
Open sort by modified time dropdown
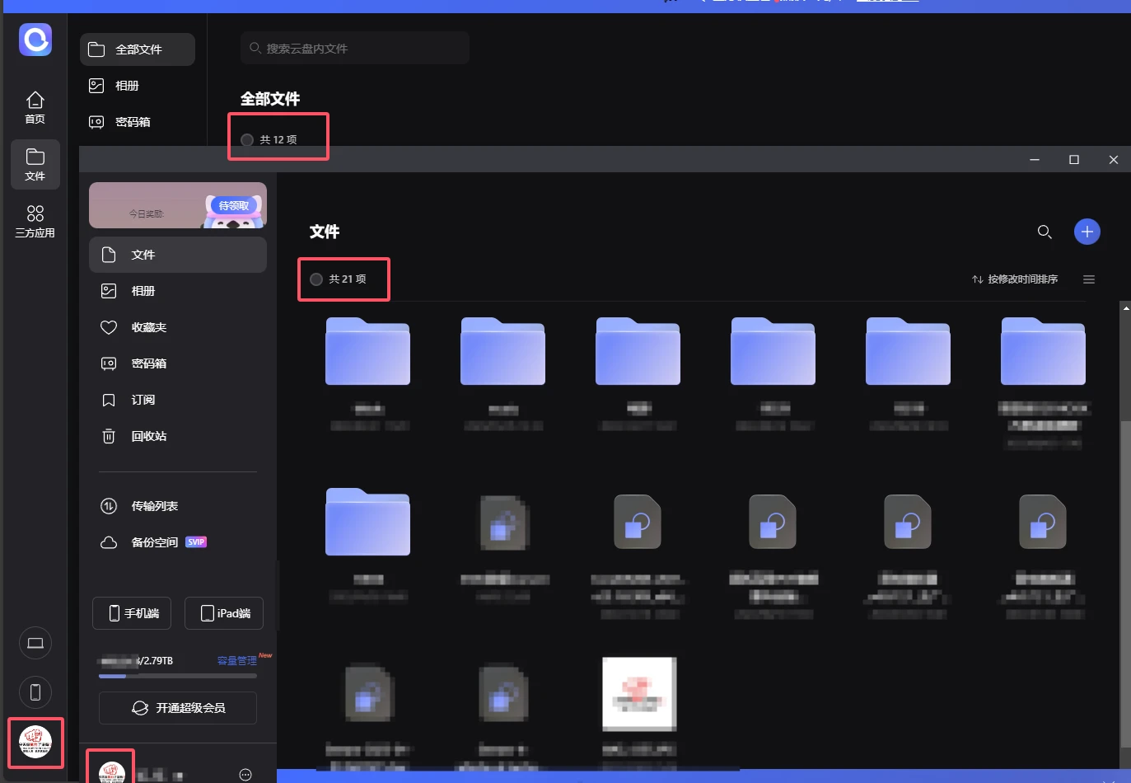pos(1015,279)
